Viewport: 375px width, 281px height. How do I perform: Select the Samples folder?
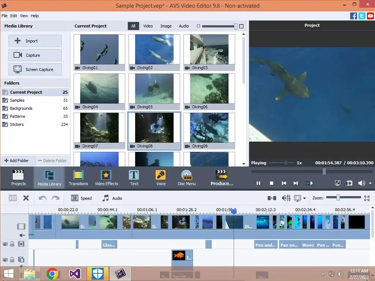click(x=35, y=100)
